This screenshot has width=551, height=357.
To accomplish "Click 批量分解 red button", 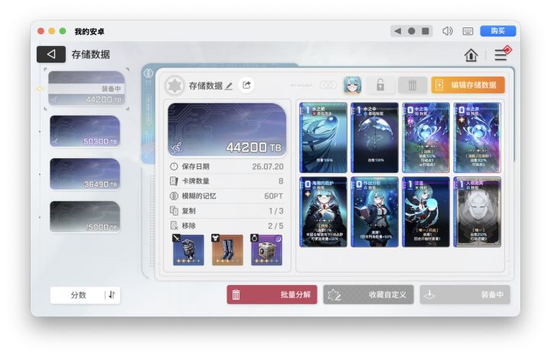I will pyautogui.click(x=272, y=294).
